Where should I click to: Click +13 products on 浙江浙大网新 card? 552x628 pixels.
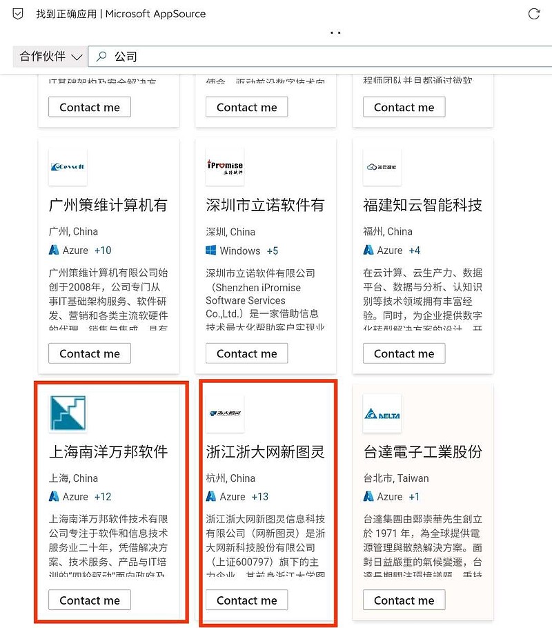coord(260,497)
